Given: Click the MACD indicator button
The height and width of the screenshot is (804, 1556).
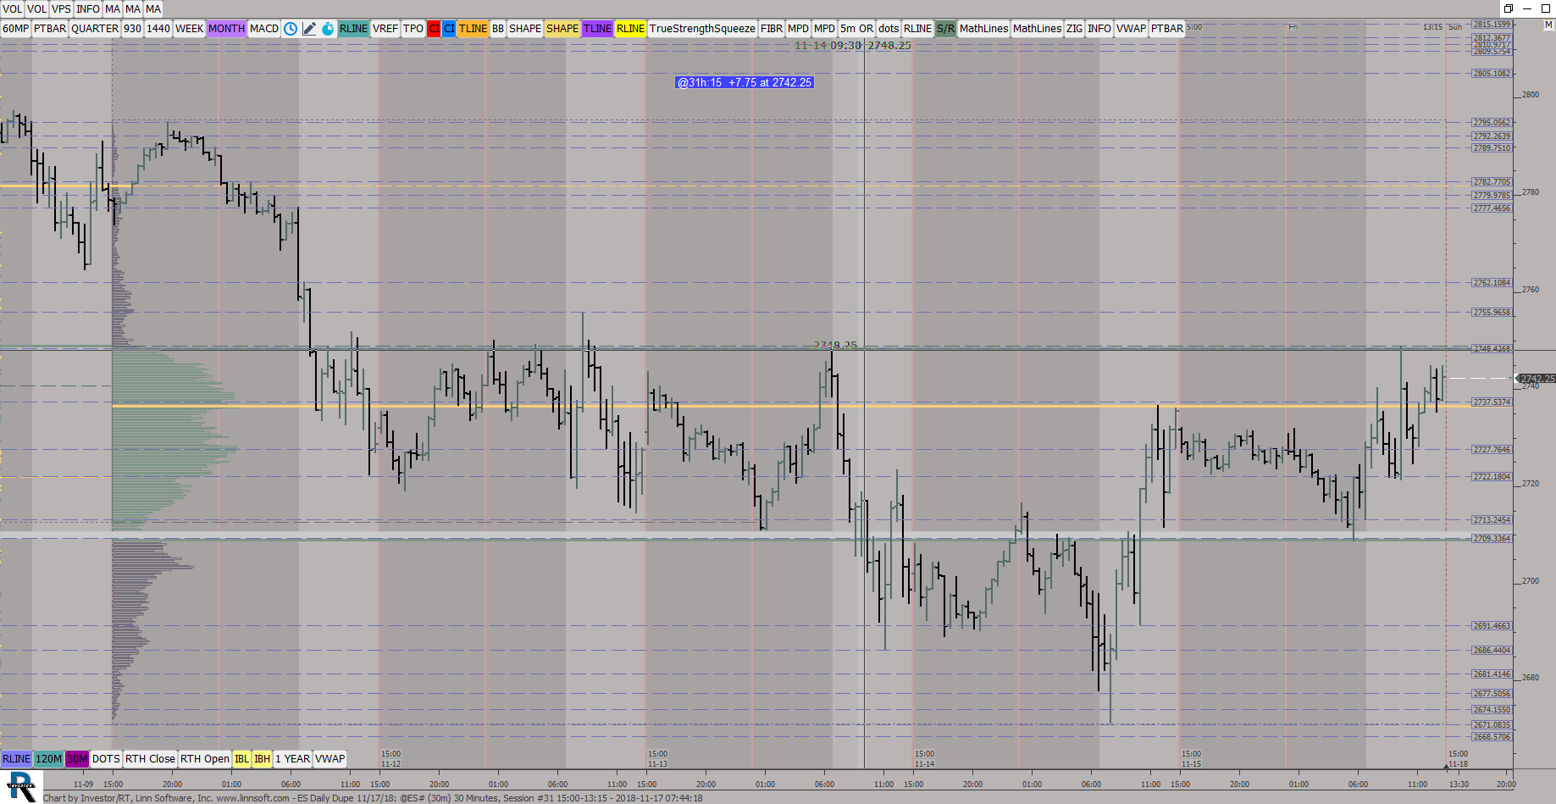Looking at the screenshot, I should (x=264, y=29).
